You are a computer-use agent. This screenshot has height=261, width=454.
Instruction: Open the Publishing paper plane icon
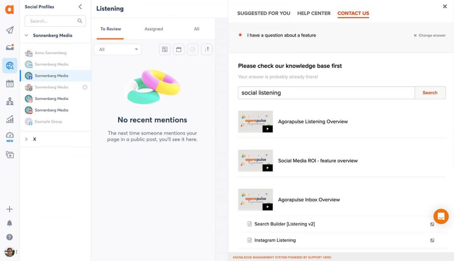(10, 30)
